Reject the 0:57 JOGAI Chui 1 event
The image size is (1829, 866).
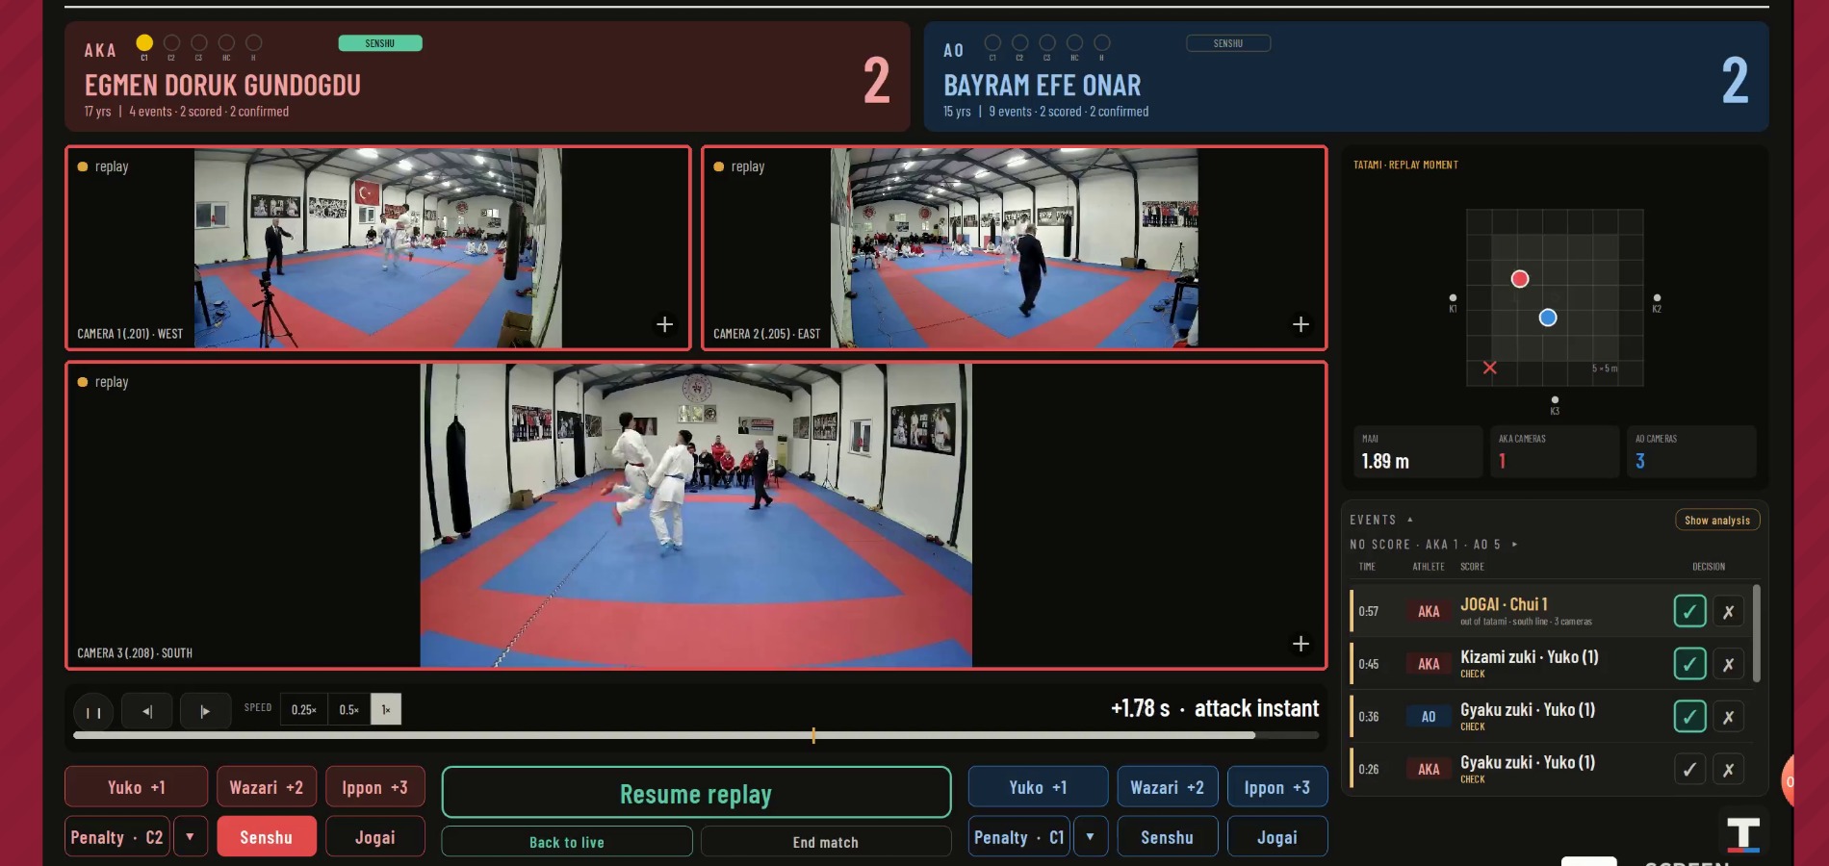pos(1728,611)
